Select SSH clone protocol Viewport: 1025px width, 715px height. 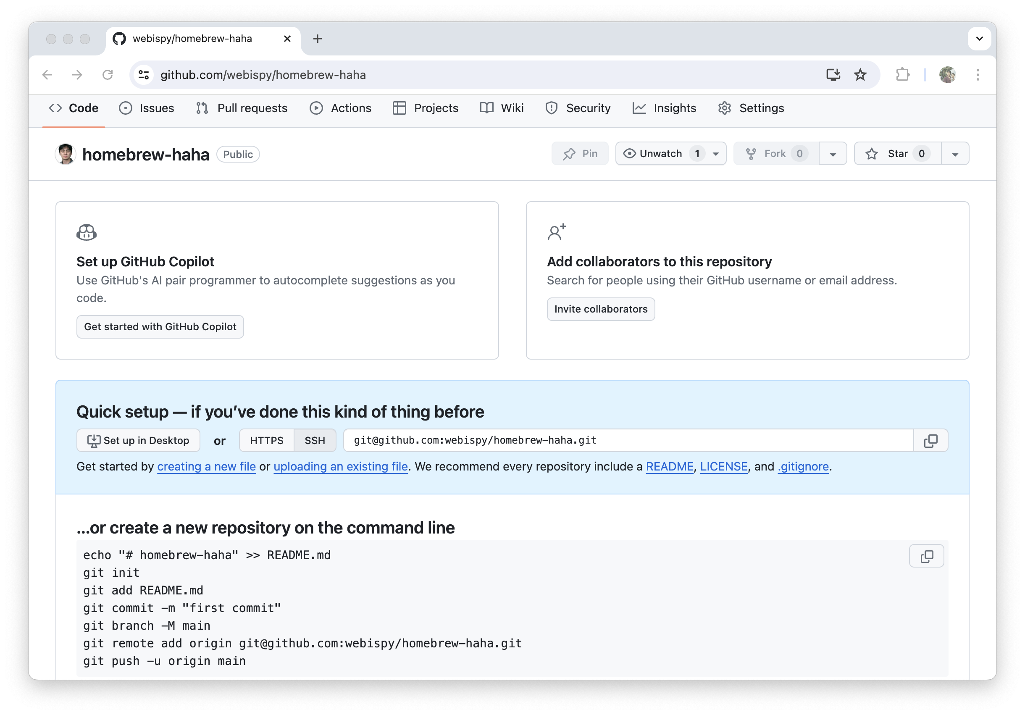(315, 441)
